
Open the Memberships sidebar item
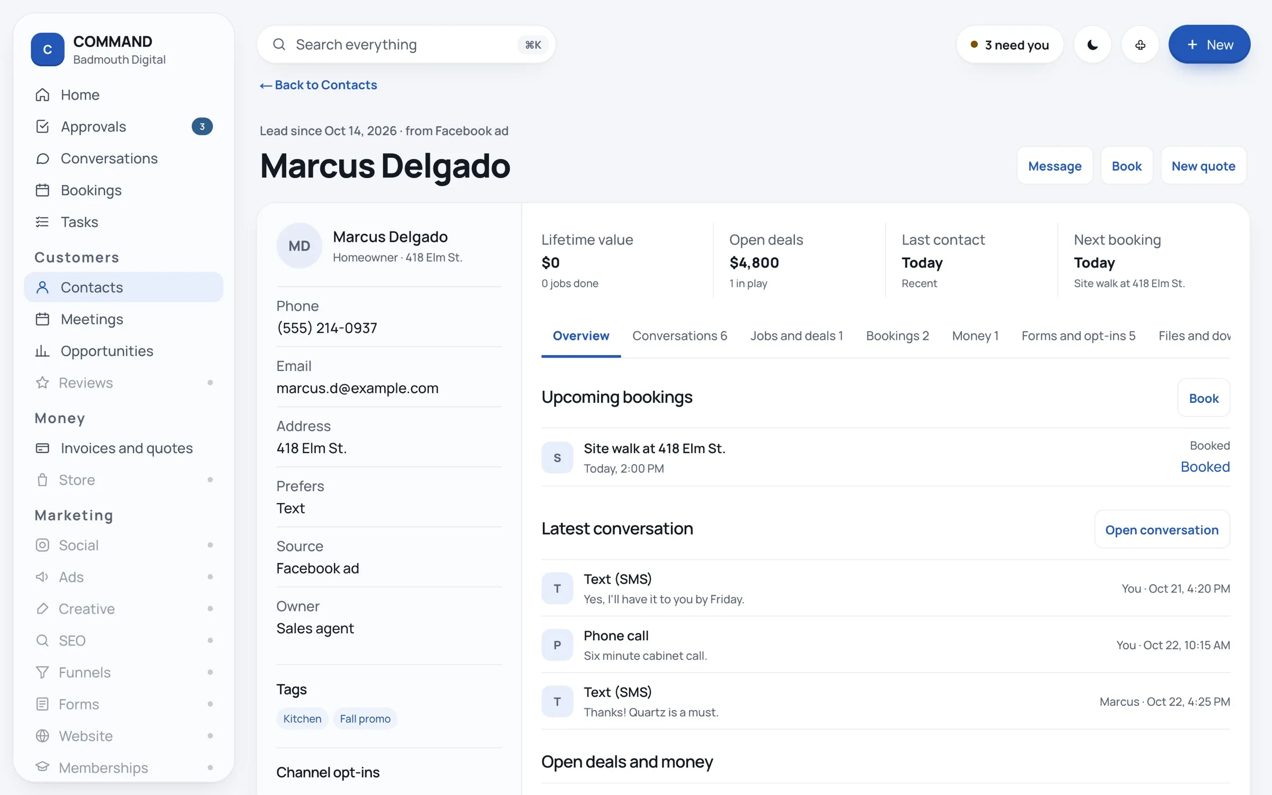coord(123,768)
